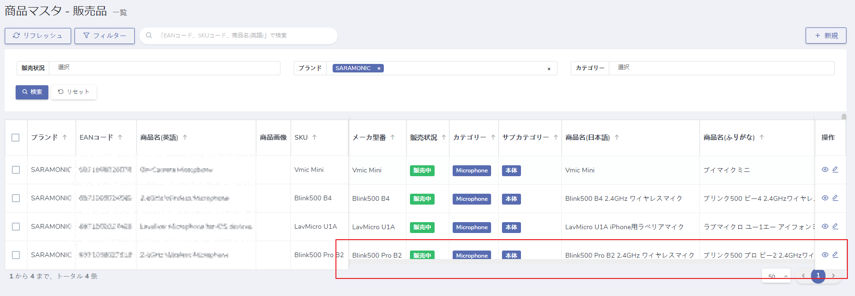
Task: Select page 1 in pagination
Action: point(818,276)
